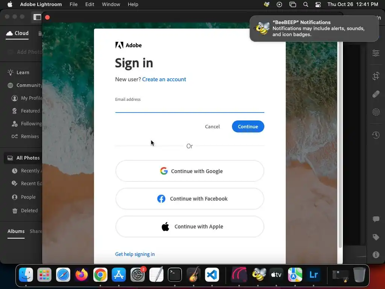Open App Store from the Dock
This screenshot has width=385, height=289.
point(119,274)
